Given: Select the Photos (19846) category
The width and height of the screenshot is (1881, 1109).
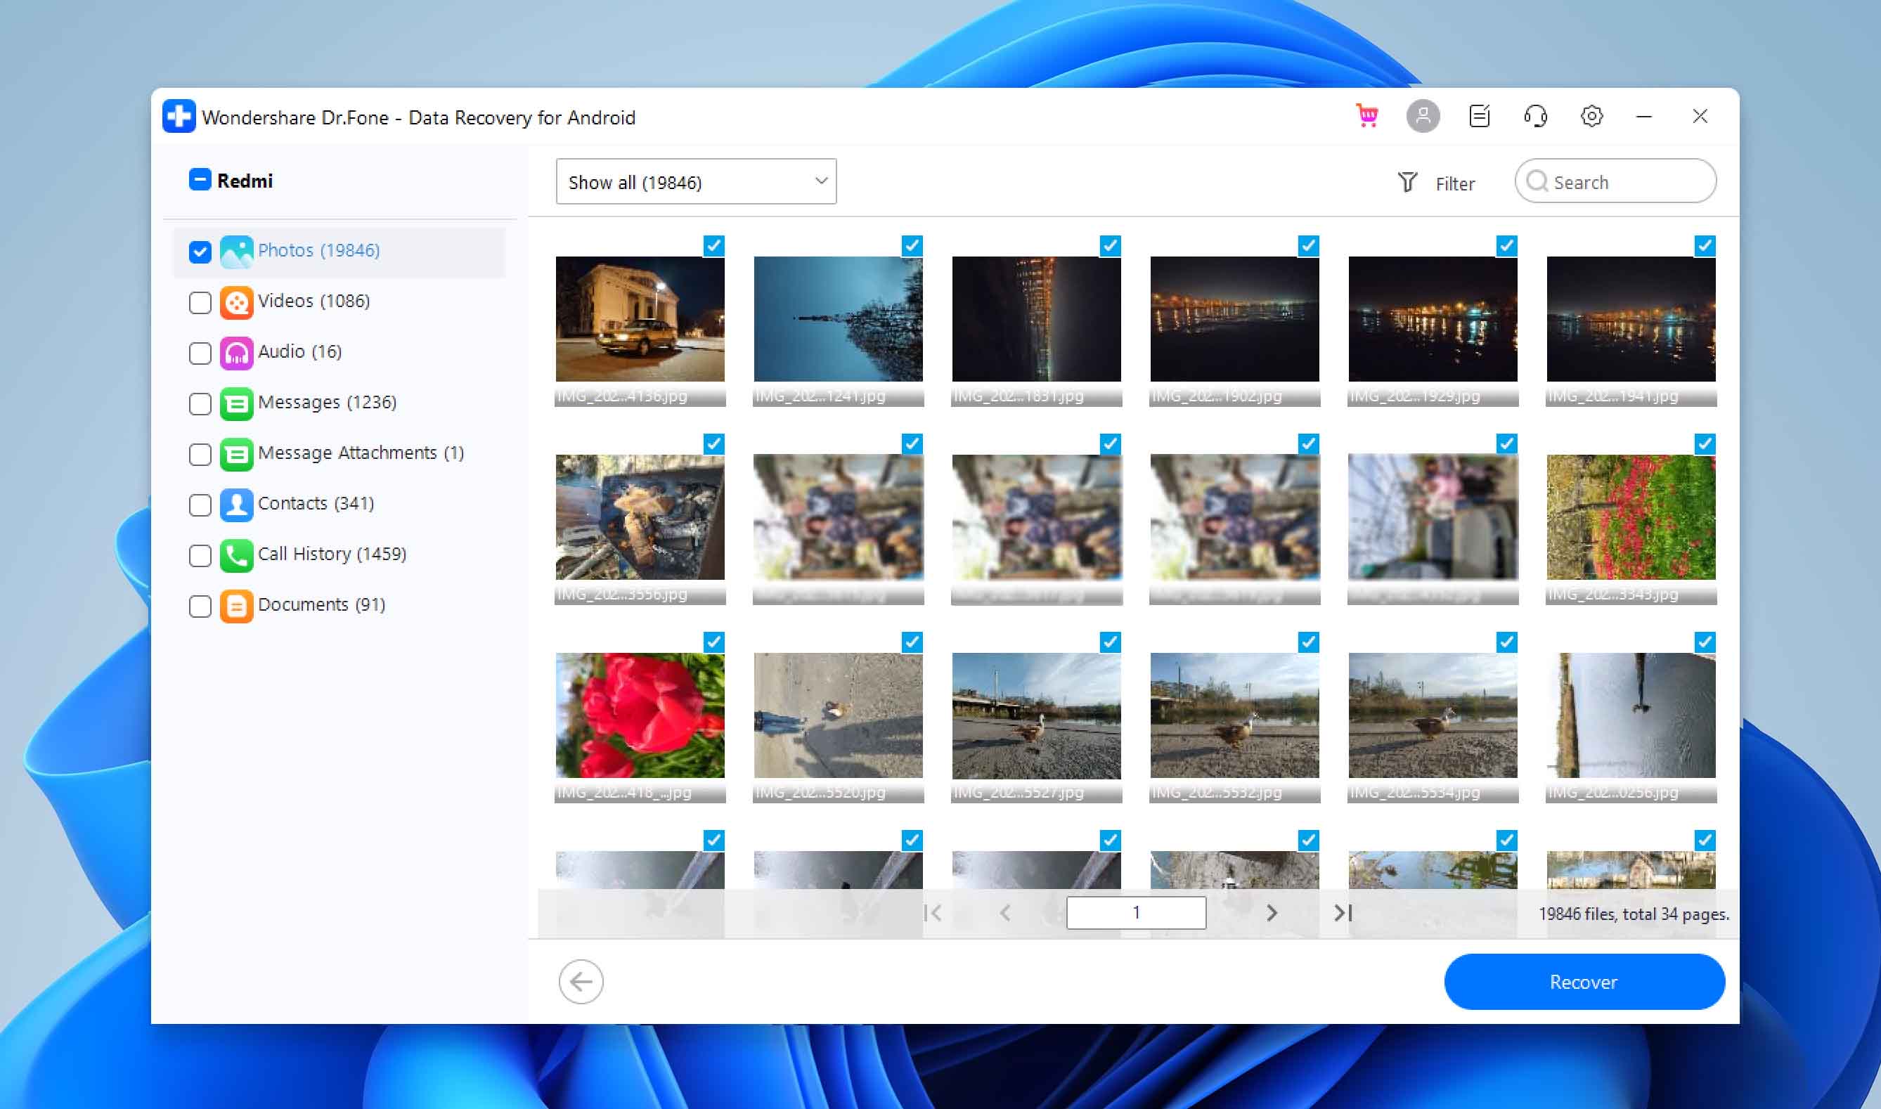Looking at the screenshot, I should 340,252.
